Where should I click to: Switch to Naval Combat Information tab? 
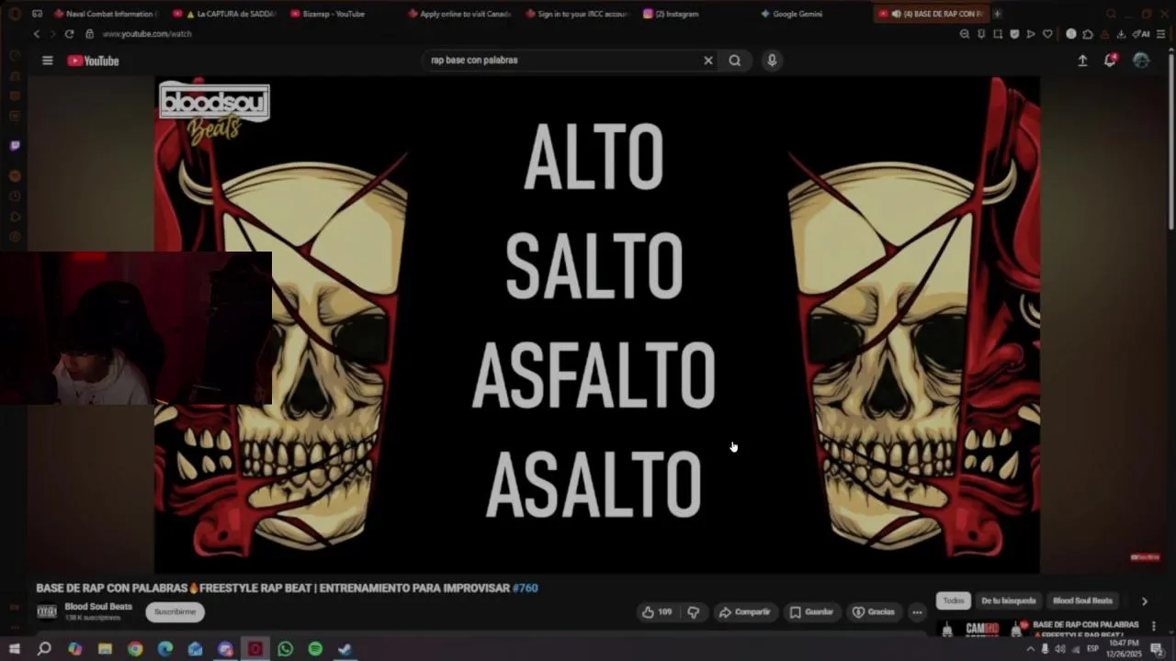point(106,14)
